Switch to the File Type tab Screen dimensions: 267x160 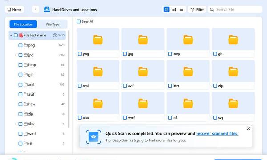(53, 24)
